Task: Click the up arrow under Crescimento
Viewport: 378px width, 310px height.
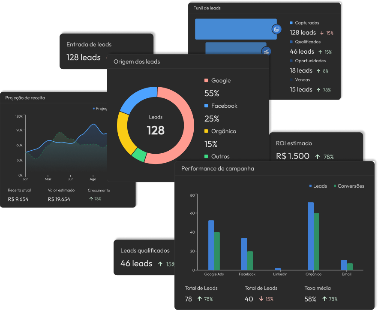Action: [91, 199]
